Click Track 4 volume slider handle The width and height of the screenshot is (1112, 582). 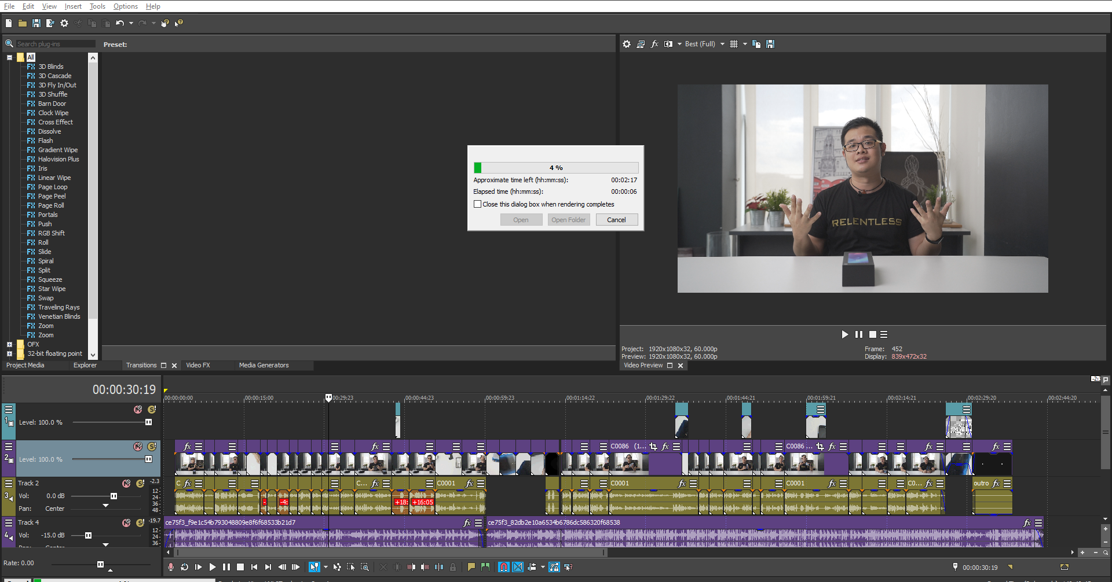tap(88, 535)
